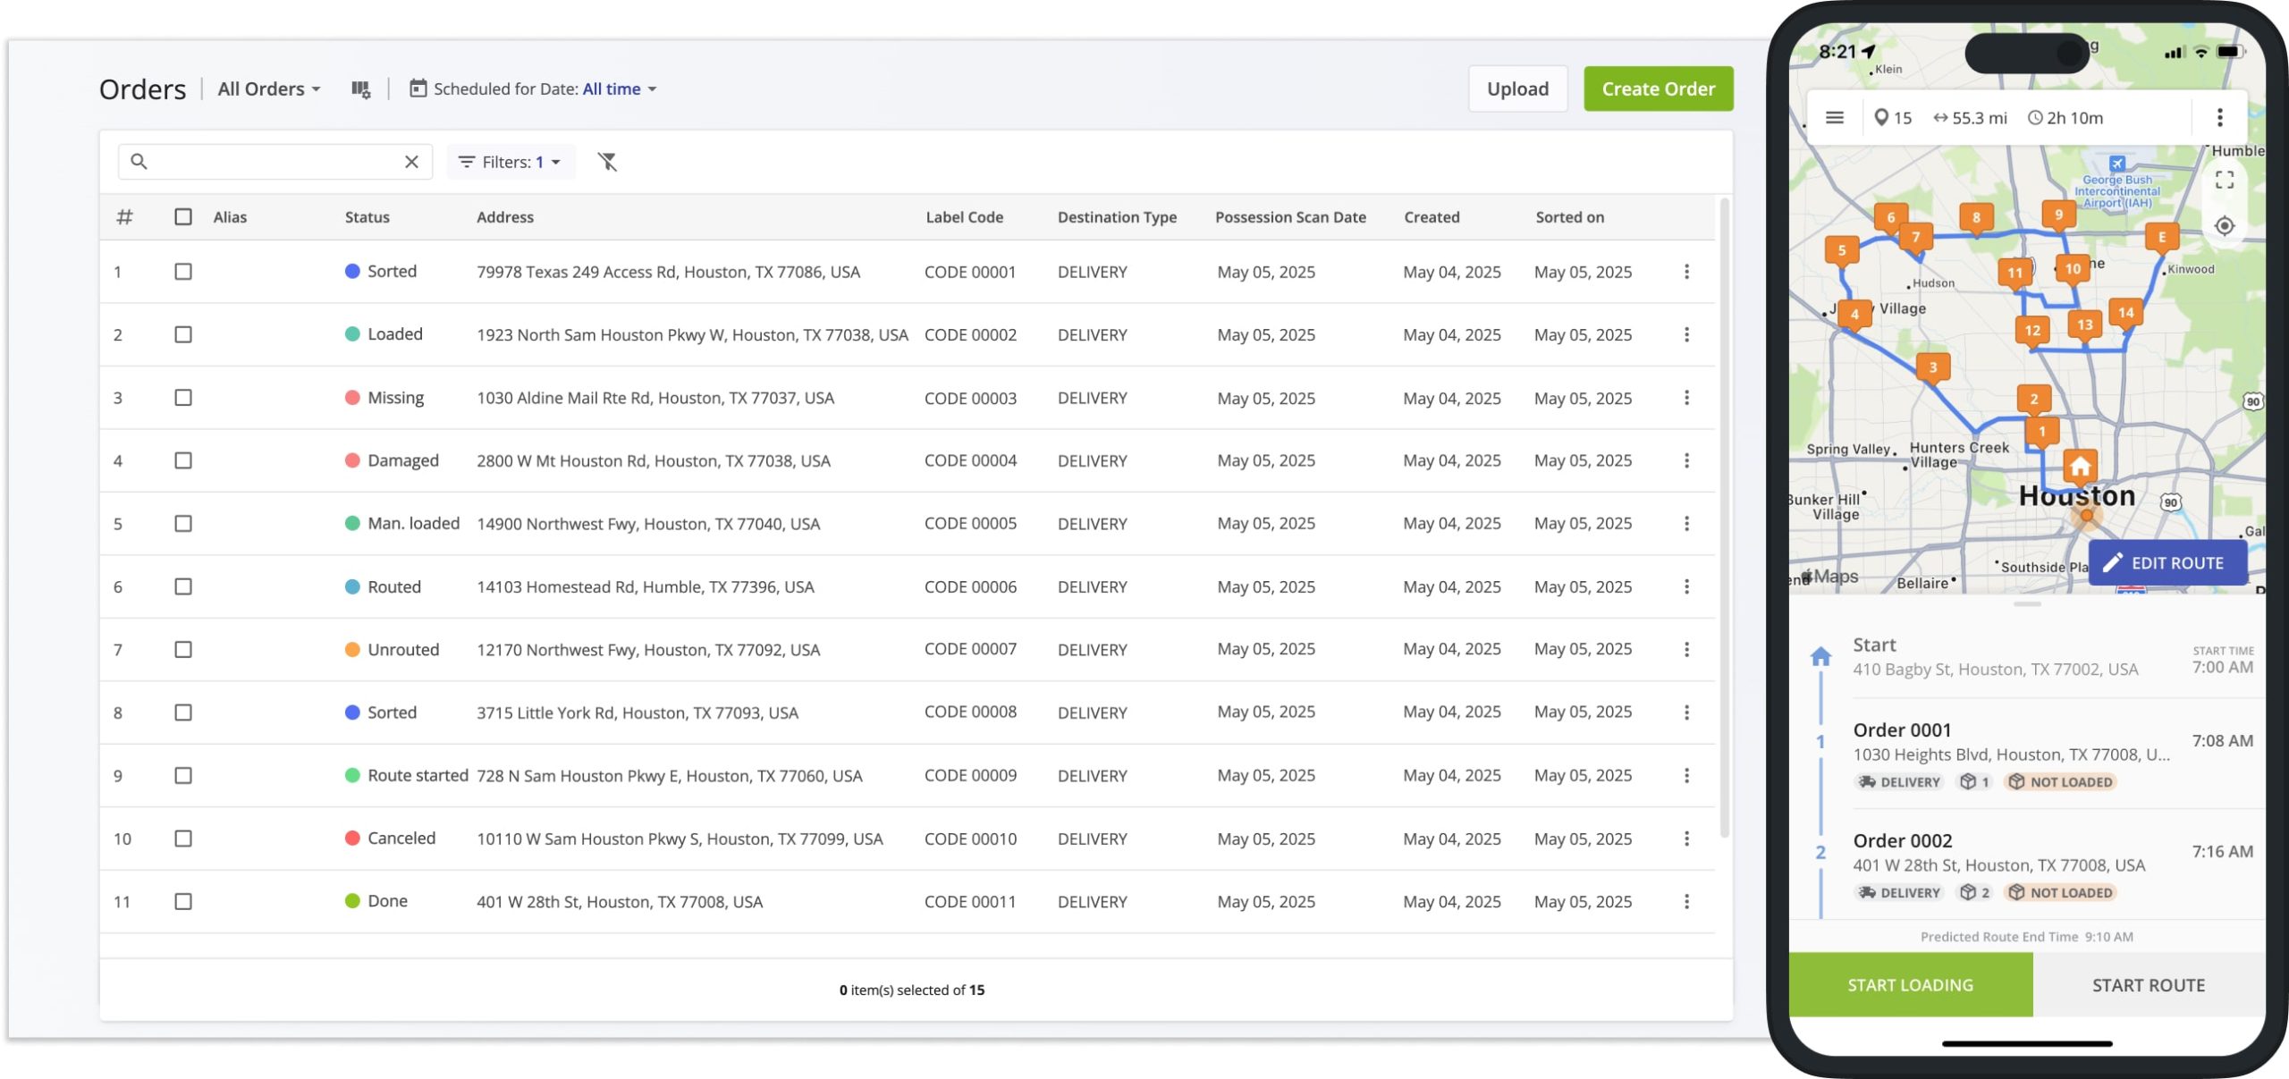
Task: Check the checkbox for the Unrouted order
Action: pyautogui.click(x=182, y=649)
